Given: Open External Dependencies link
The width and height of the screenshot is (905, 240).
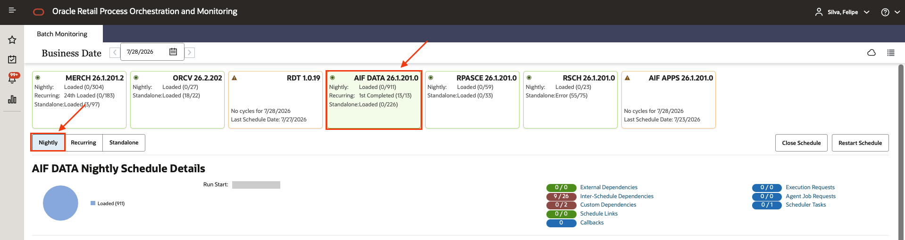Looking at the screenshot, I should [609, 187].
